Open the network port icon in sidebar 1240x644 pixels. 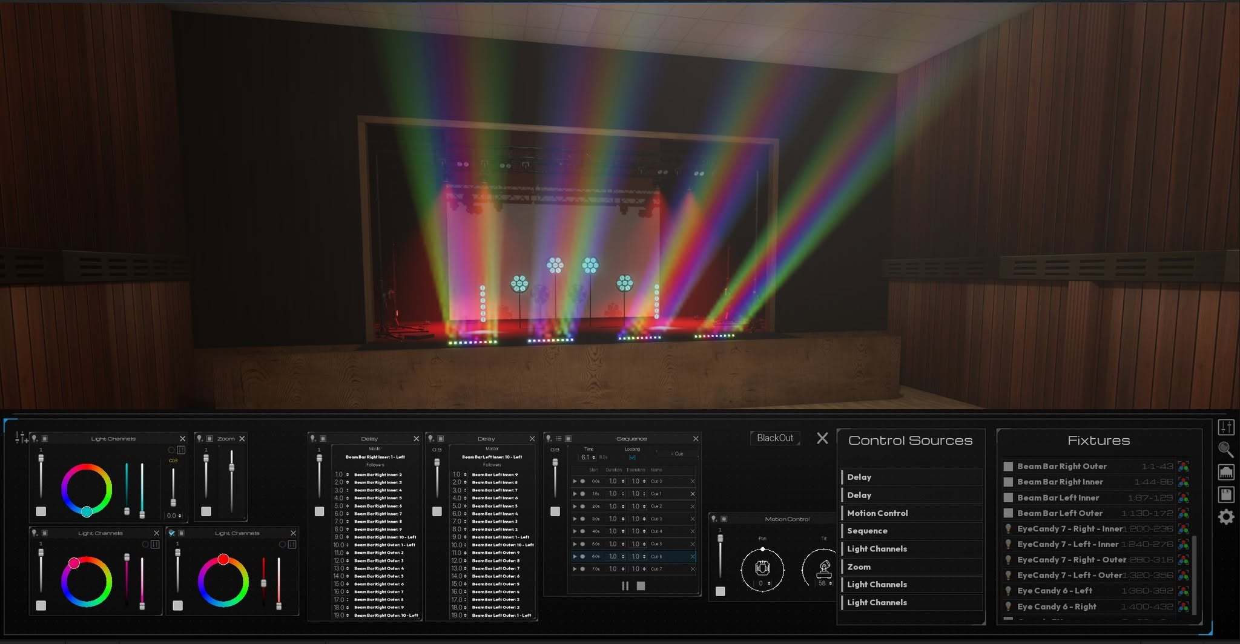[1226, 472]
